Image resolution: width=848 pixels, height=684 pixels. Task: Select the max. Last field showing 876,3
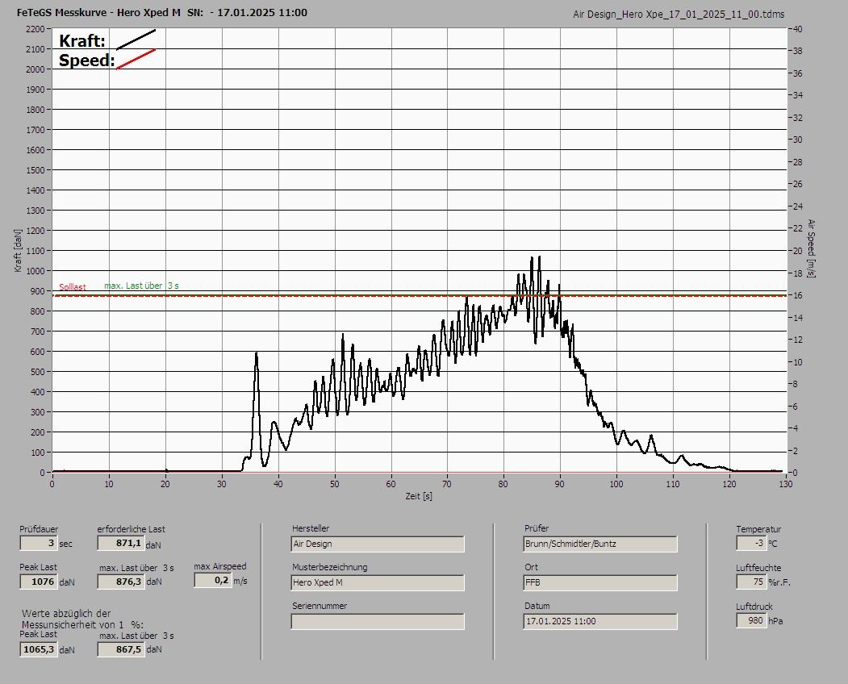click(120, 582)
